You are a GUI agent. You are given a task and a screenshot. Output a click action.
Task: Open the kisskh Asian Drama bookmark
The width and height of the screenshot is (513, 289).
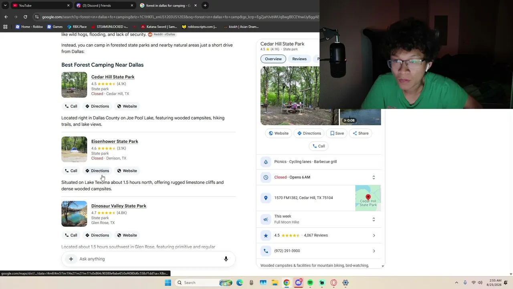(x=240, y=27)
